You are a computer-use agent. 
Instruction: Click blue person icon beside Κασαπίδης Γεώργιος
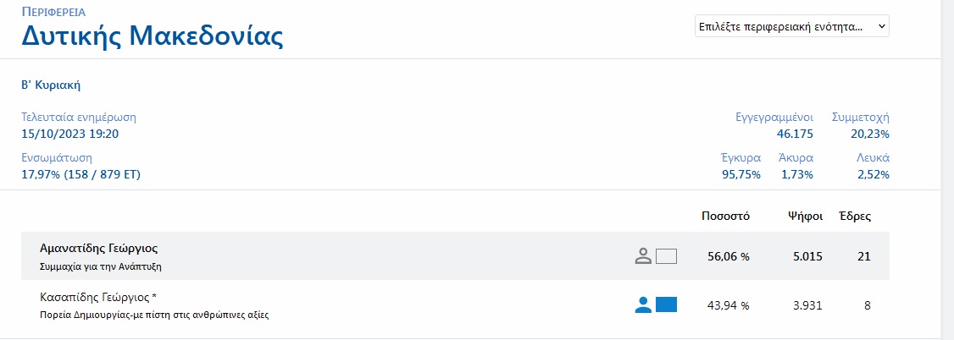[x=642, y=305]
